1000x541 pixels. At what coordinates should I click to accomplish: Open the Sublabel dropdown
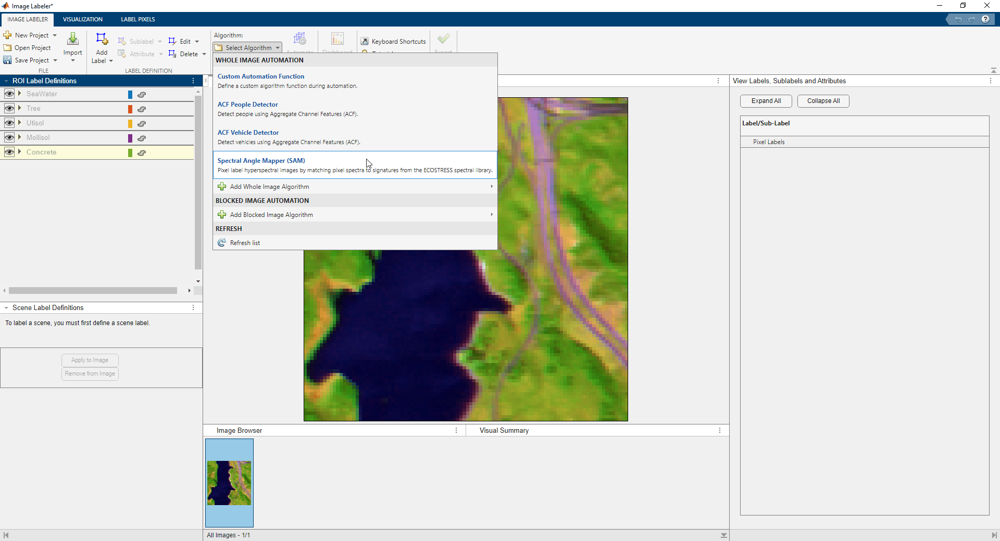point(141,41)
